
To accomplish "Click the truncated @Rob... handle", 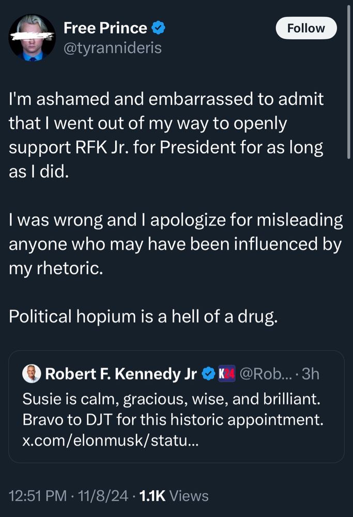I will click(264, 374).
